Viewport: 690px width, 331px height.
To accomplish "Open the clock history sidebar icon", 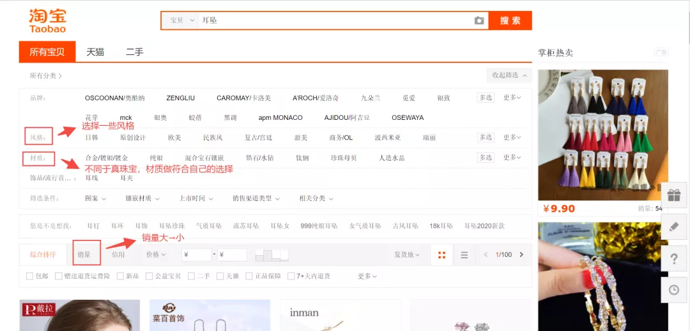I will (674, 290).
